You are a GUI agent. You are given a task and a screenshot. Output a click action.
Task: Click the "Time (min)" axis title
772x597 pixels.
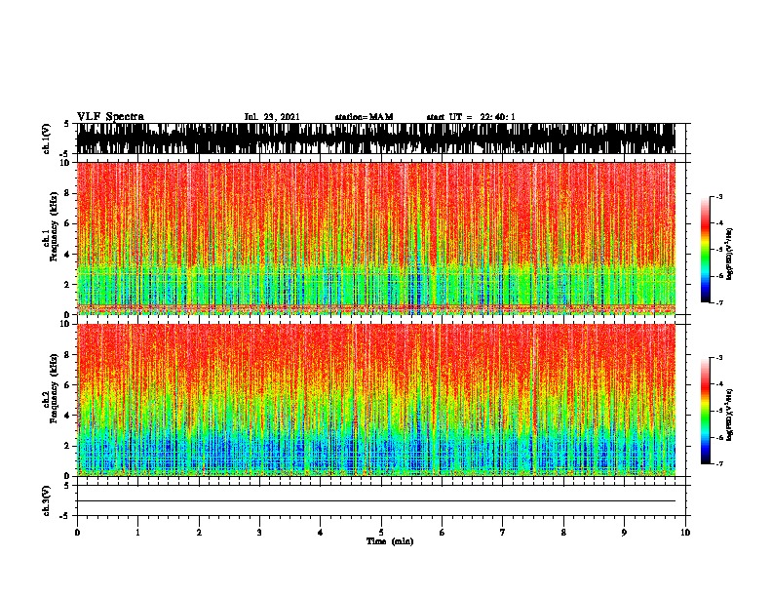pyautogui.click(x=390, y=541)
